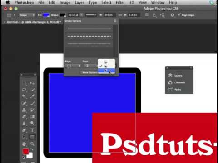
Task: Click the More Options button
Action: 90,72
